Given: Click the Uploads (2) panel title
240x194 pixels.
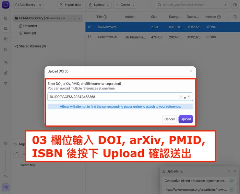Looking at the screenshot, I should tap(175, 171).
